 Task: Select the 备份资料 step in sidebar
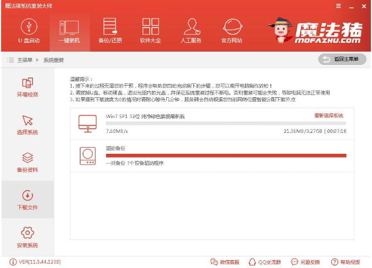28,163
